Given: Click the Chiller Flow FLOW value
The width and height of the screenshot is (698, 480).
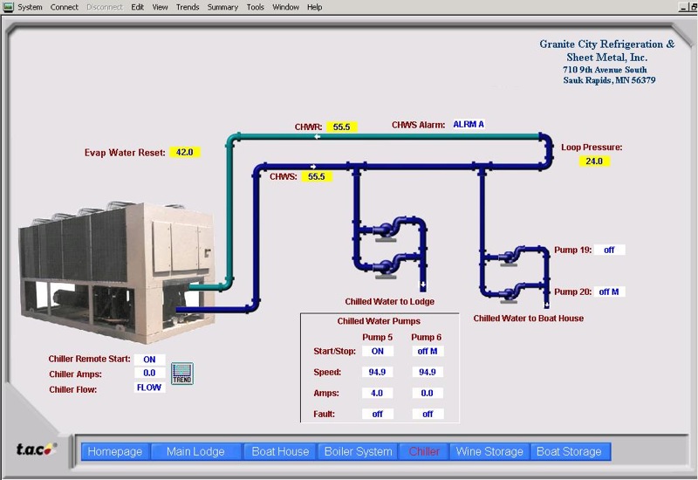Looking at the screenshot, I should (149, 387).
